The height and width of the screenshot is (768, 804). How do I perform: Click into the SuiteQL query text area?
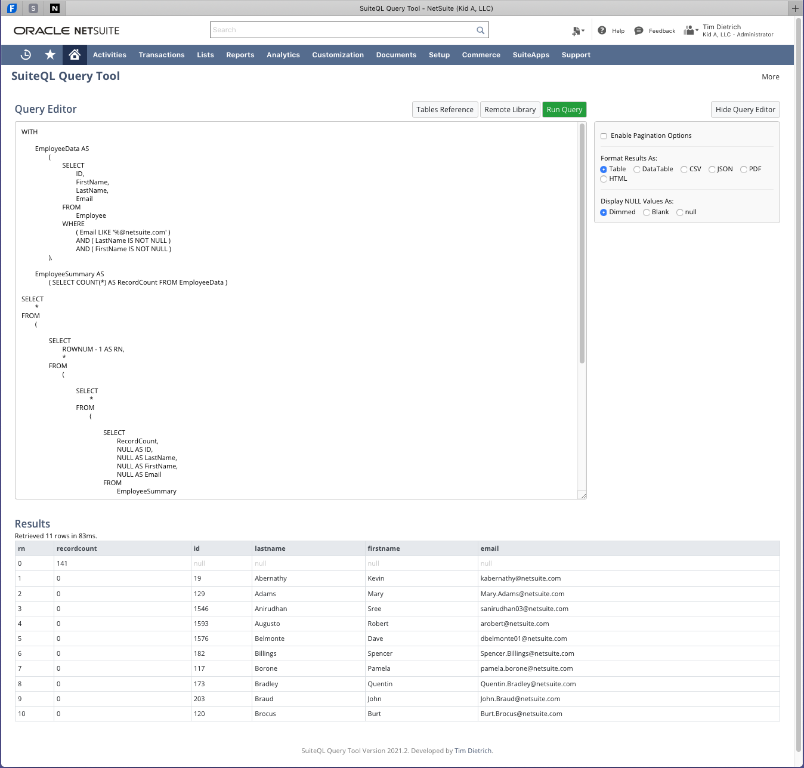(296, 310)
